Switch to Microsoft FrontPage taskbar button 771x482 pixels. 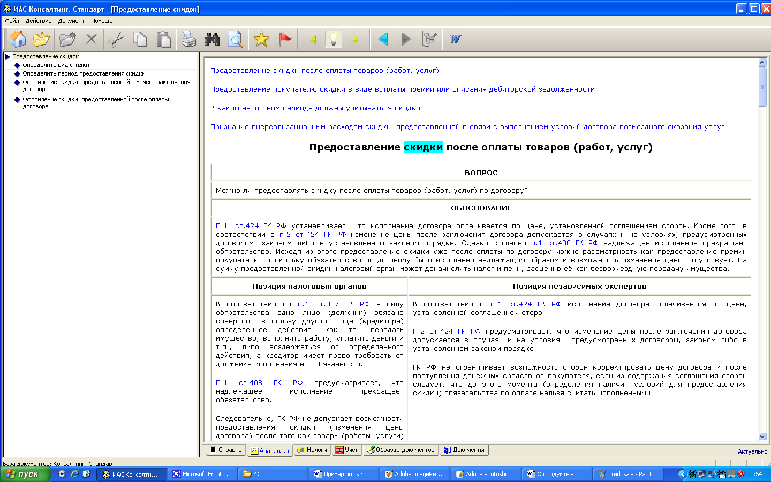tap(201, 474)
